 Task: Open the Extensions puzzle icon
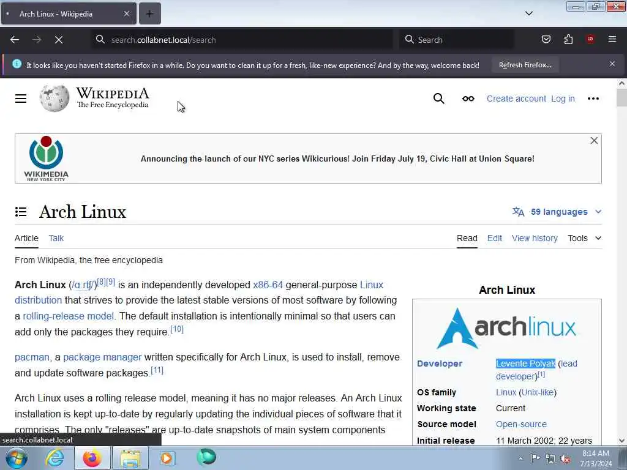tap(568, 39)
